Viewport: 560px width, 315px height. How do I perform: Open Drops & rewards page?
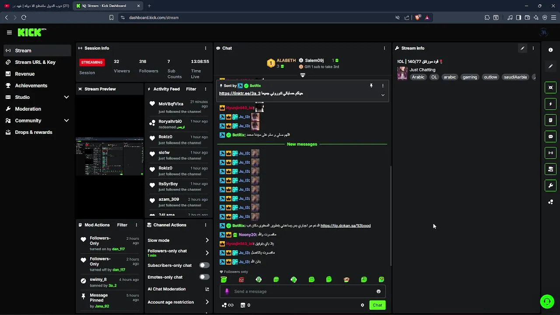click(37, 132)
